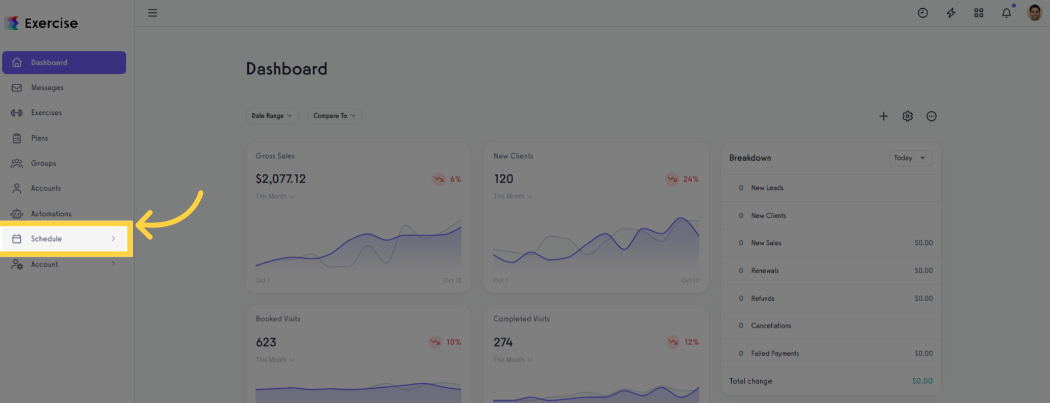
Task: Click the Groups people icon
Action: (x=17, y=163)
